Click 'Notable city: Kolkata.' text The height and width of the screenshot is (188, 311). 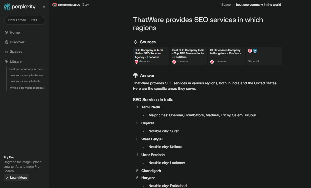pyautogui.click(x=165, y=147)
